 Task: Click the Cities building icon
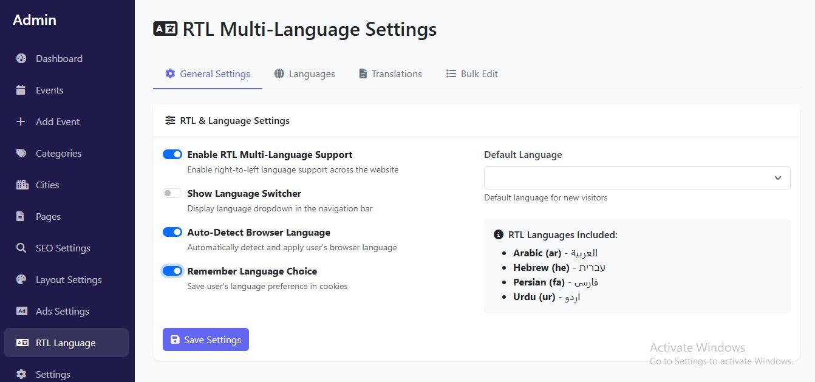[x=22, y=185]
